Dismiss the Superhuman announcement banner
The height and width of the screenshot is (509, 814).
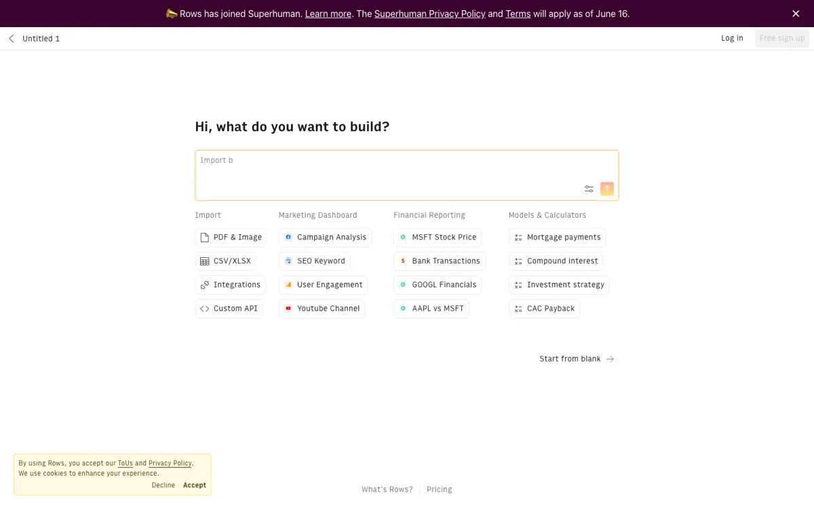[x=796, y=14]
